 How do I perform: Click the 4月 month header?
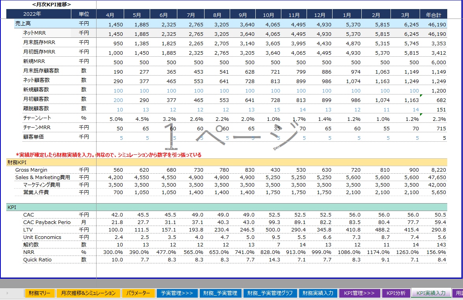[x=110, y=15]
